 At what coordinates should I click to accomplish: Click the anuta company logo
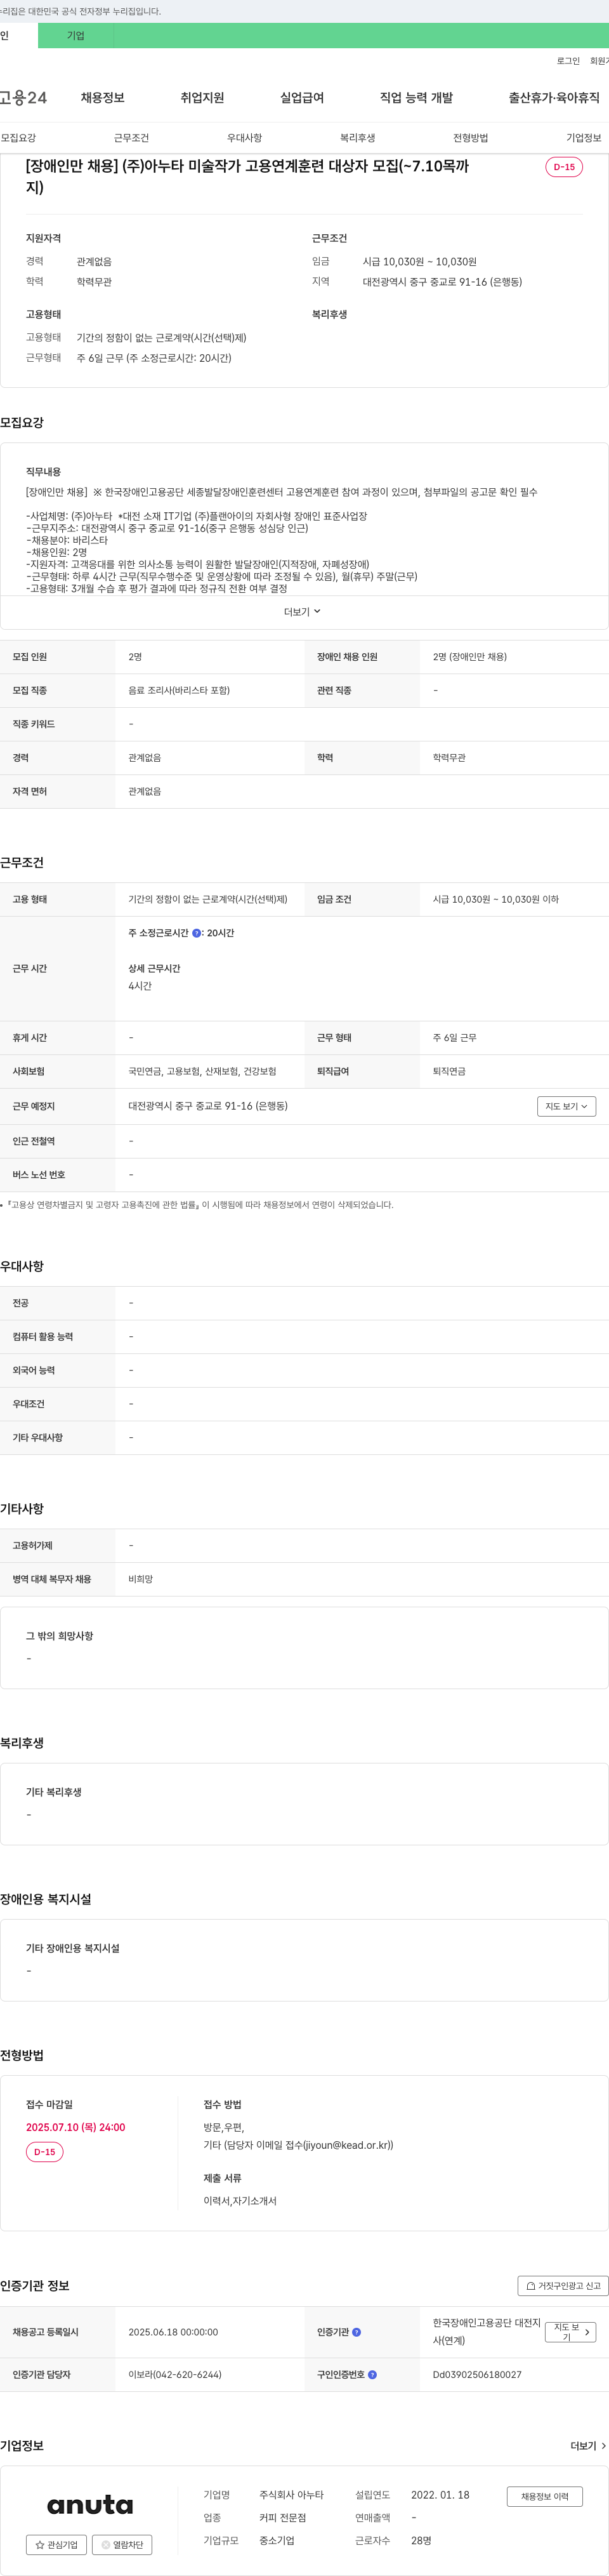click(90, 2504)
